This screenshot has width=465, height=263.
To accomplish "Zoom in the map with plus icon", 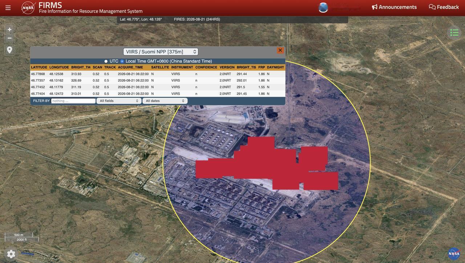I will click(x=10, y=29).
